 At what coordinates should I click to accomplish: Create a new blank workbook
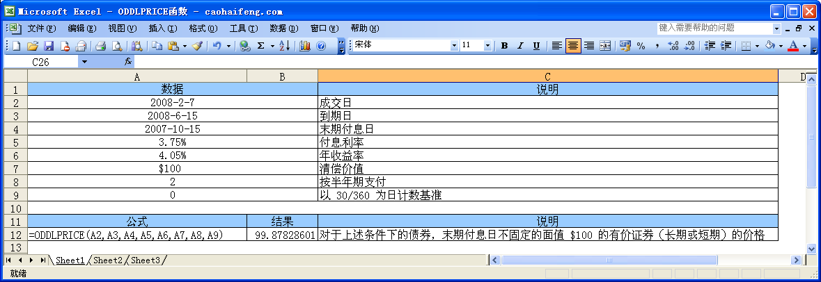coord(16,46)
